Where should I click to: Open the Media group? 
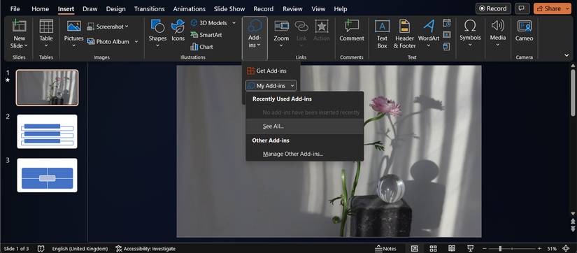point(497,34)
